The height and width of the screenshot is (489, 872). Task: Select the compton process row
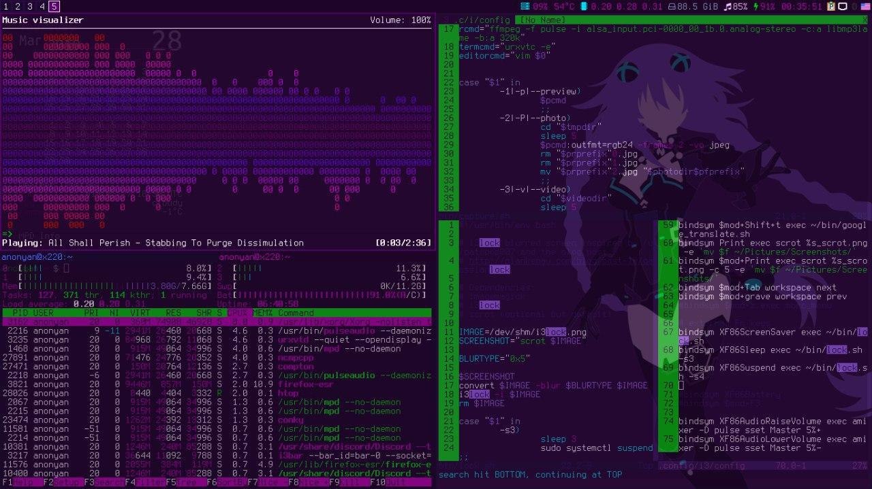point(216,367)
